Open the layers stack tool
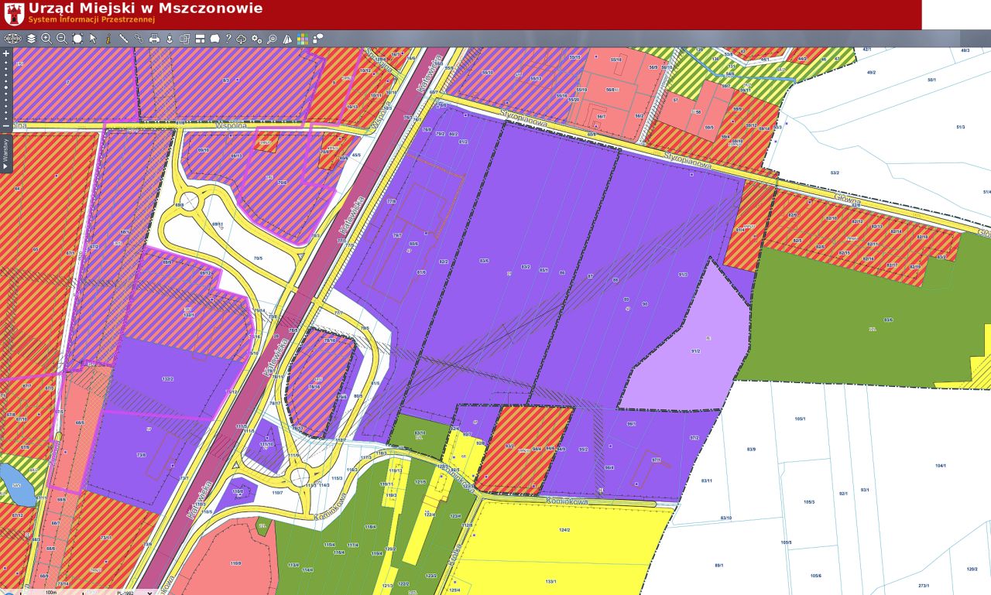The height and width of the screenshot is (595, 991). pyautogui.click(x=31, y=38)
